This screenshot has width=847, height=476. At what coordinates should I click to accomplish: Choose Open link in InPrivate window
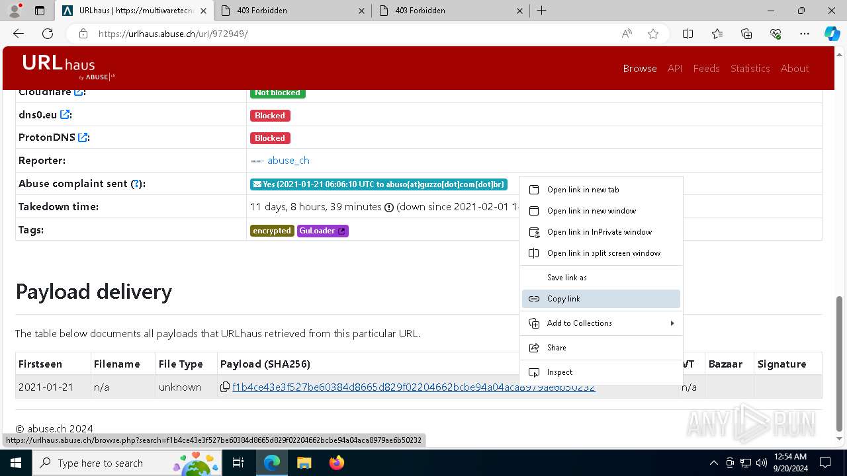601,232
